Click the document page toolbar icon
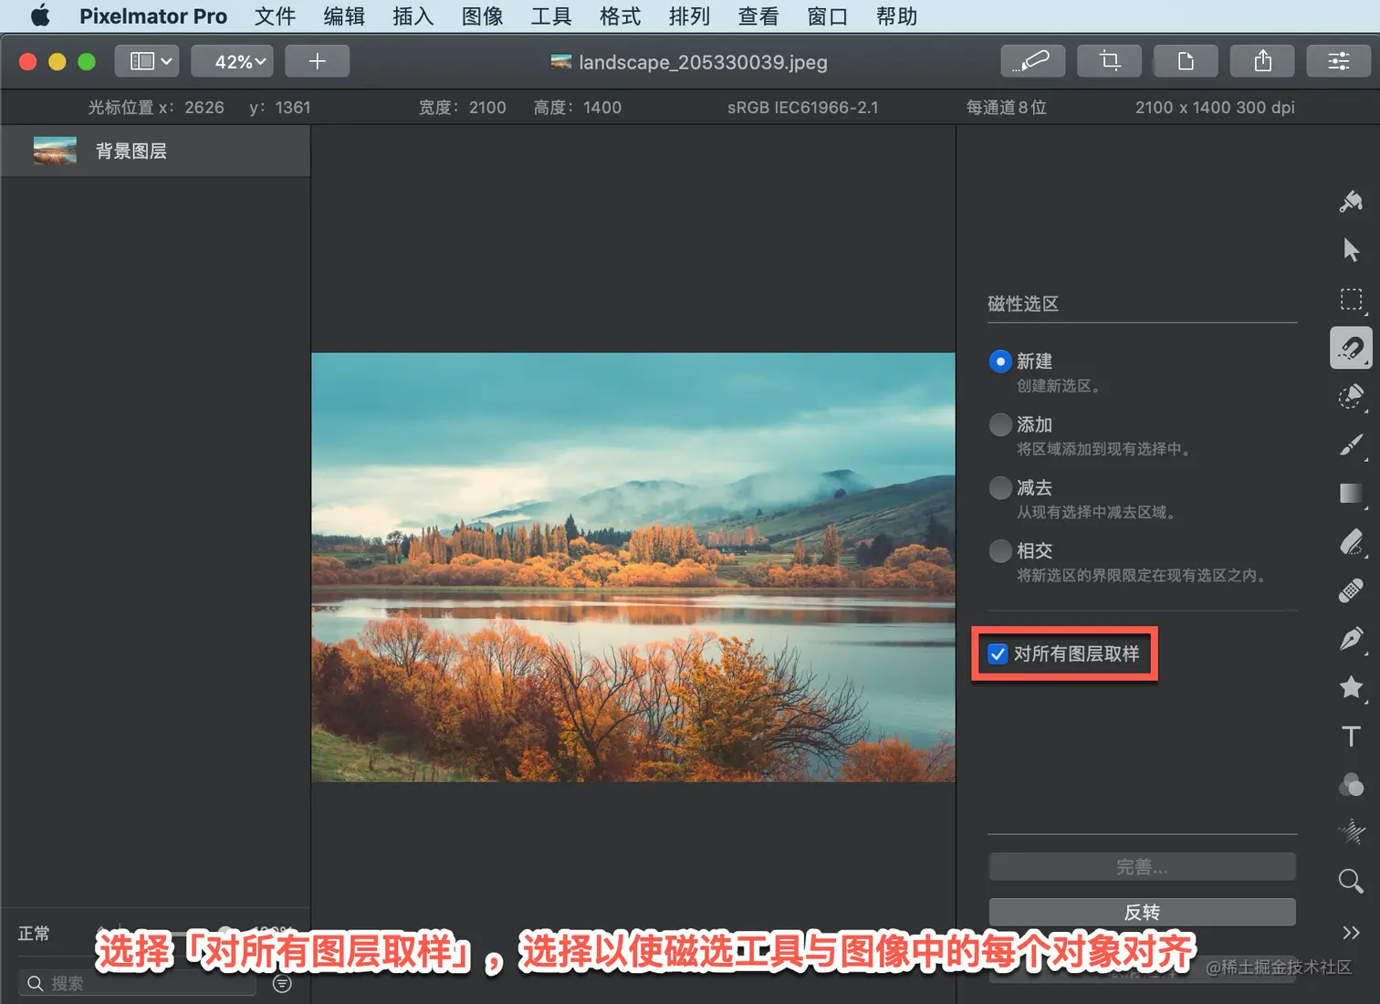This screenshot has width=1380, height=1004. tap(1186, 61)
